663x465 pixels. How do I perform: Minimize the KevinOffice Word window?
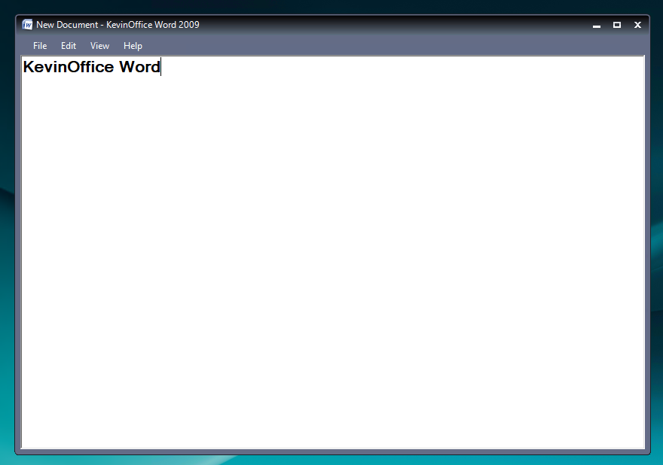pyautogui.click(x=597, y=26)
